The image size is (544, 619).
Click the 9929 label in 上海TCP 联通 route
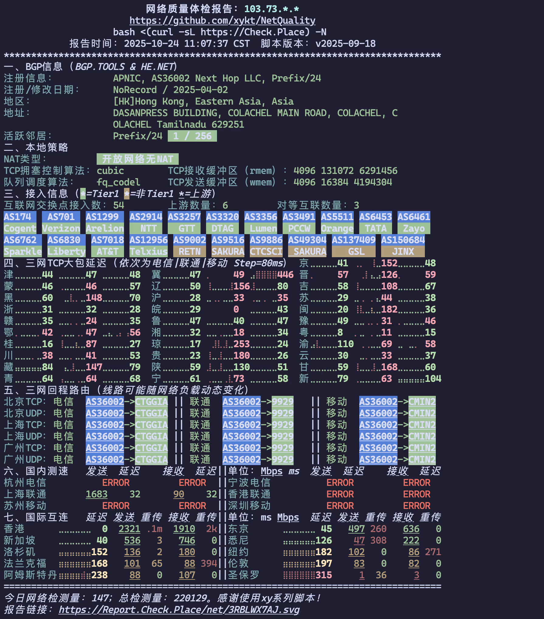pos(282,425)
